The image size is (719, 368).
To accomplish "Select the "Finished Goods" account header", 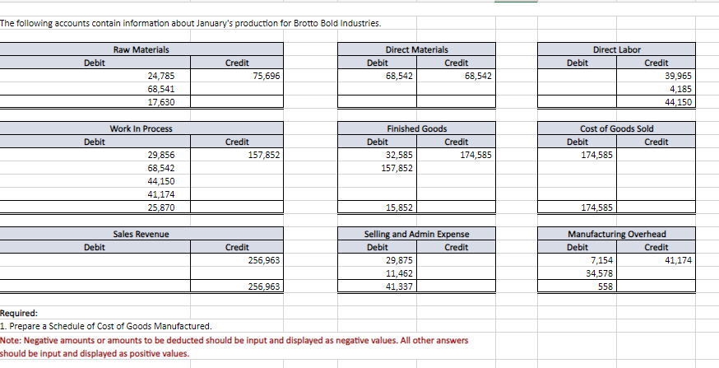I will [x=416, y=128].
